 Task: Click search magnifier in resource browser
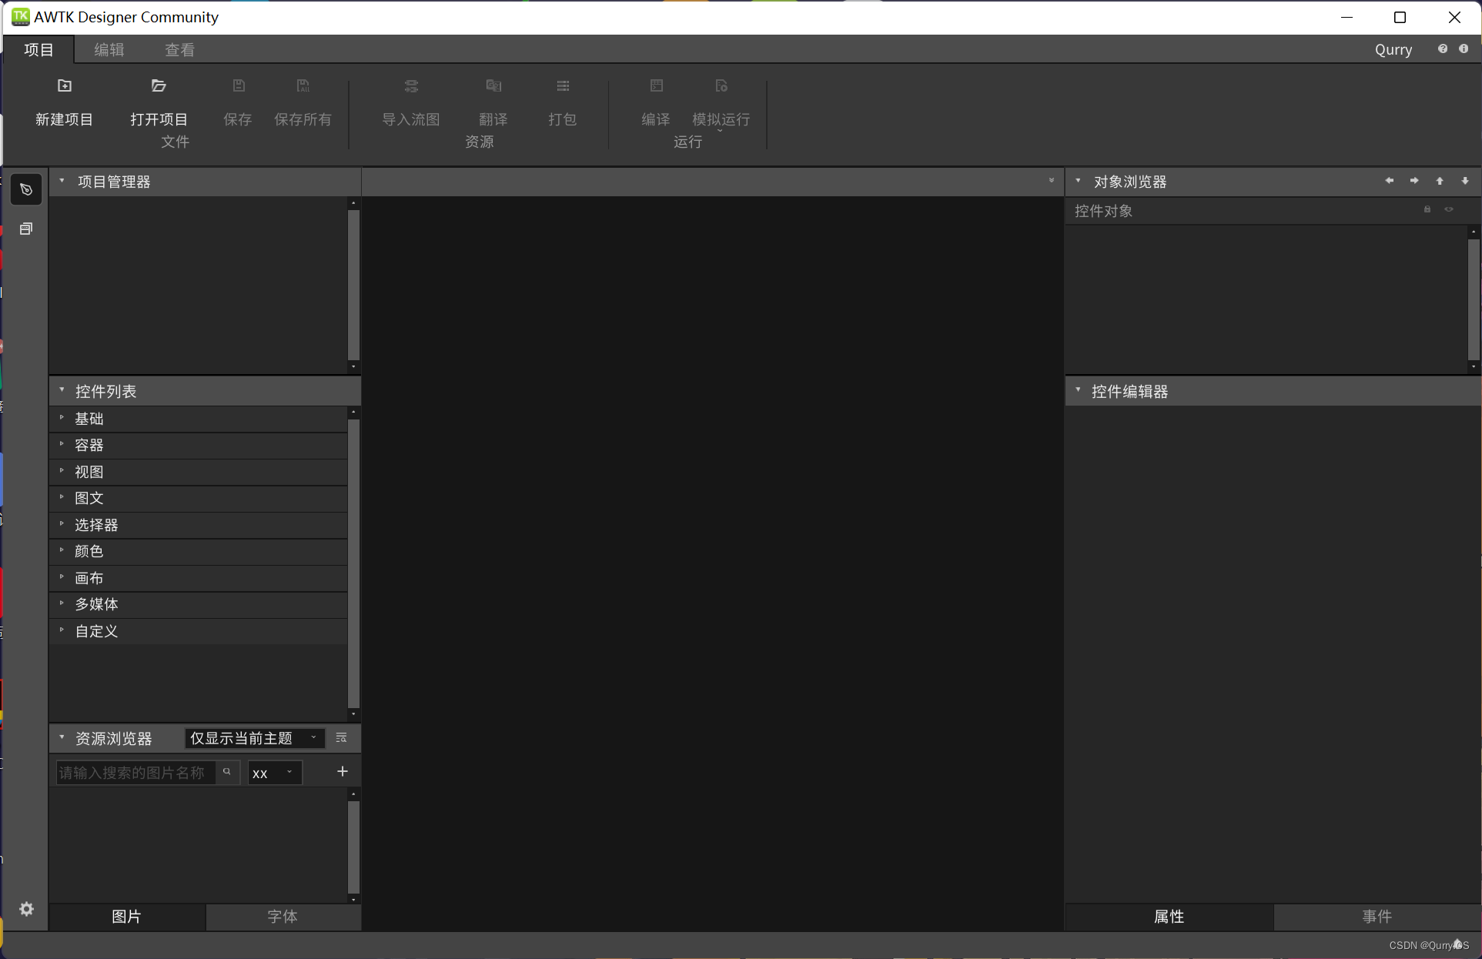tap(227, 772)
